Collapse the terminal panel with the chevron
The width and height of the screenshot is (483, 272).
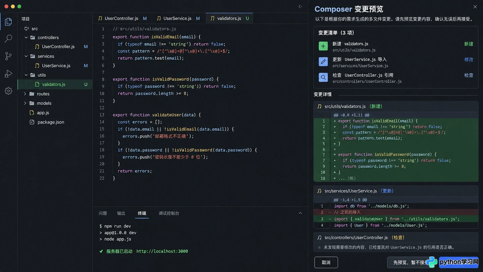click(300, 213)
